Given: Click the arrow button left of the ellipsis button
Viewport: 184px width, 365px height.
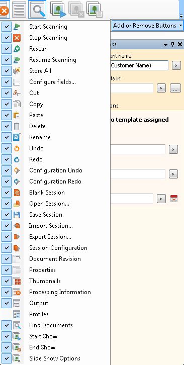Looking at the screenshot, I should coord(161,88).
